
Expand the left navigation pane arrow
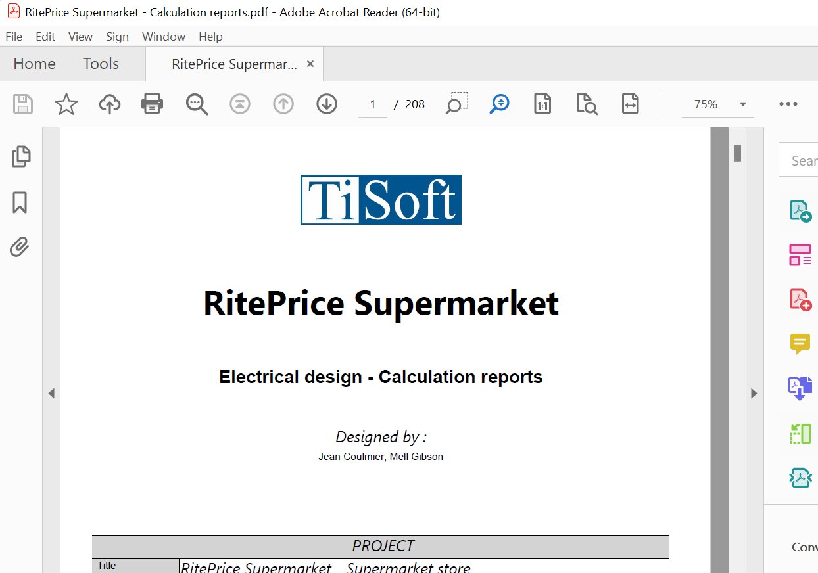pyautogui.click(x=51, y=394)
